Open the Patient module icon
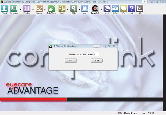 [4, 8]
